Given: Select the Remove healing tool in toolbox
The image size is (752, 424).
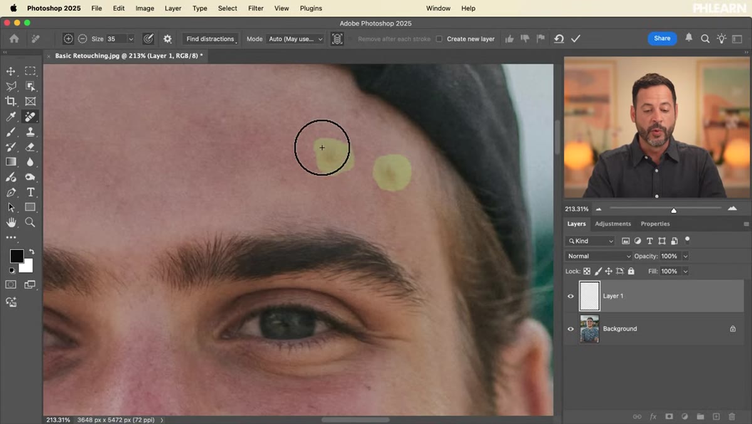Looking at the screenshot, I should 30,117.
